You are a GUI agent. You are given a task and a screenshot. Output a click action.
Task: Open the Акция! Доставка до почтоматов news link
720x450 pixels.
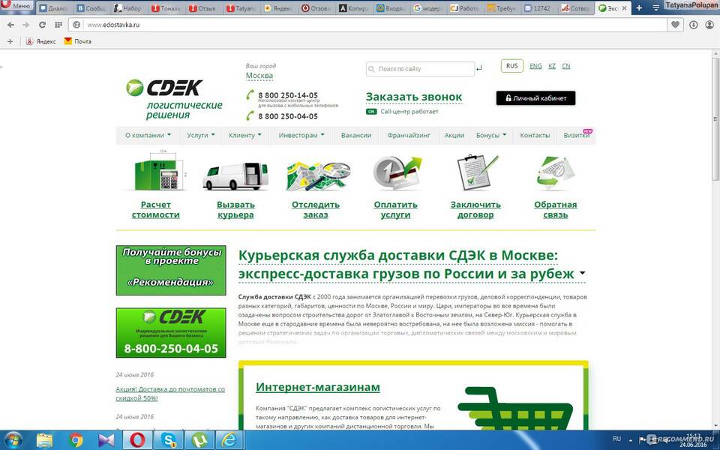pos(170,394)
